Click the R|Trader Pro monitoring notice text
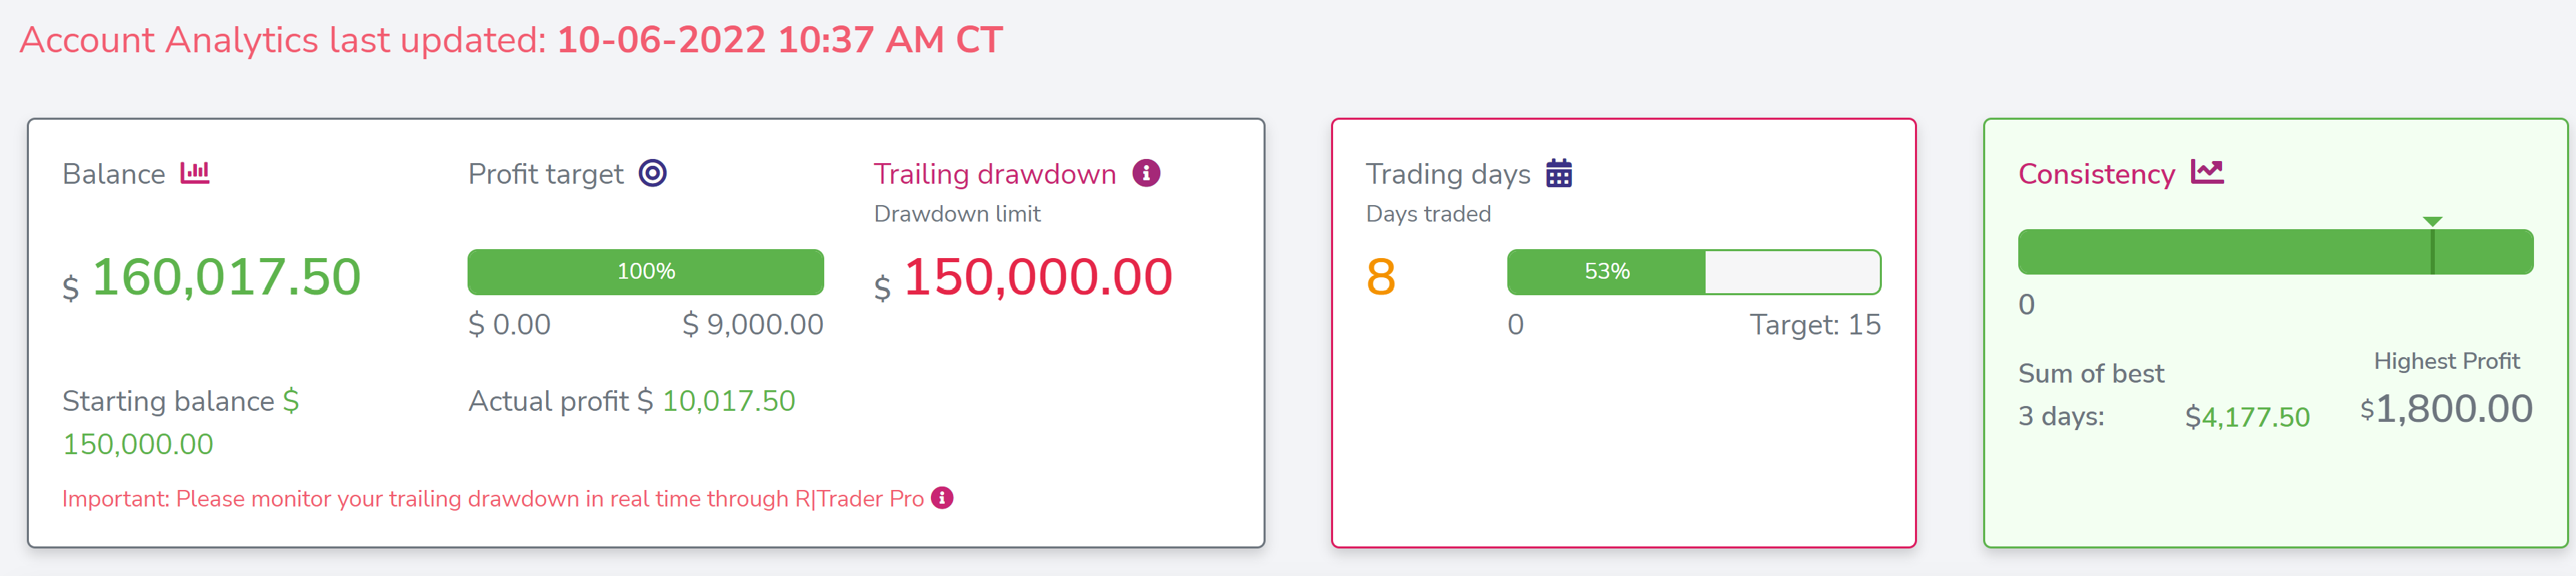The height and width of the screenshot is (576, 2576). pyautogui.click(x=493, y=499)
